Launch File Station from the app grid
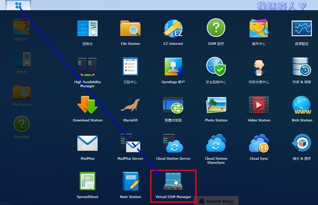 tap(130, 28)
